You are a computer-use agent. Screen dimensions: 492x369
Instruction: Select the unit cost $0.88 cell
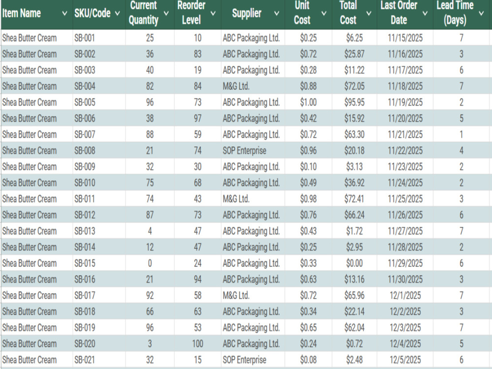click(308, 86)
